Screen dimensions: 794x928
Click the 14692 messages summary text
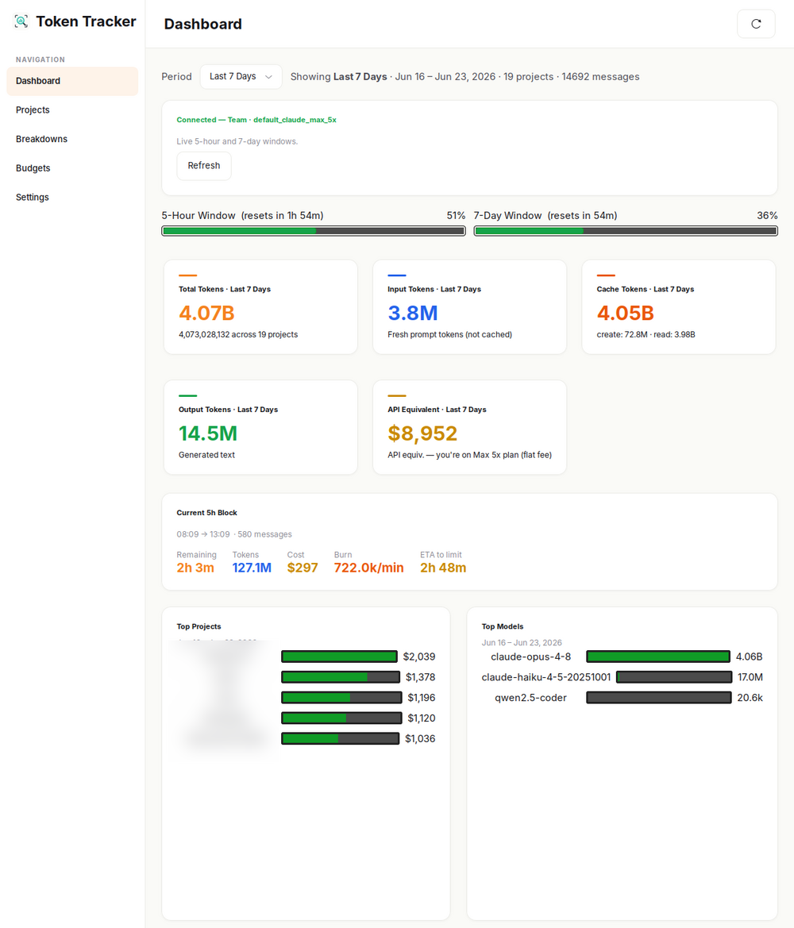(600, 76)
